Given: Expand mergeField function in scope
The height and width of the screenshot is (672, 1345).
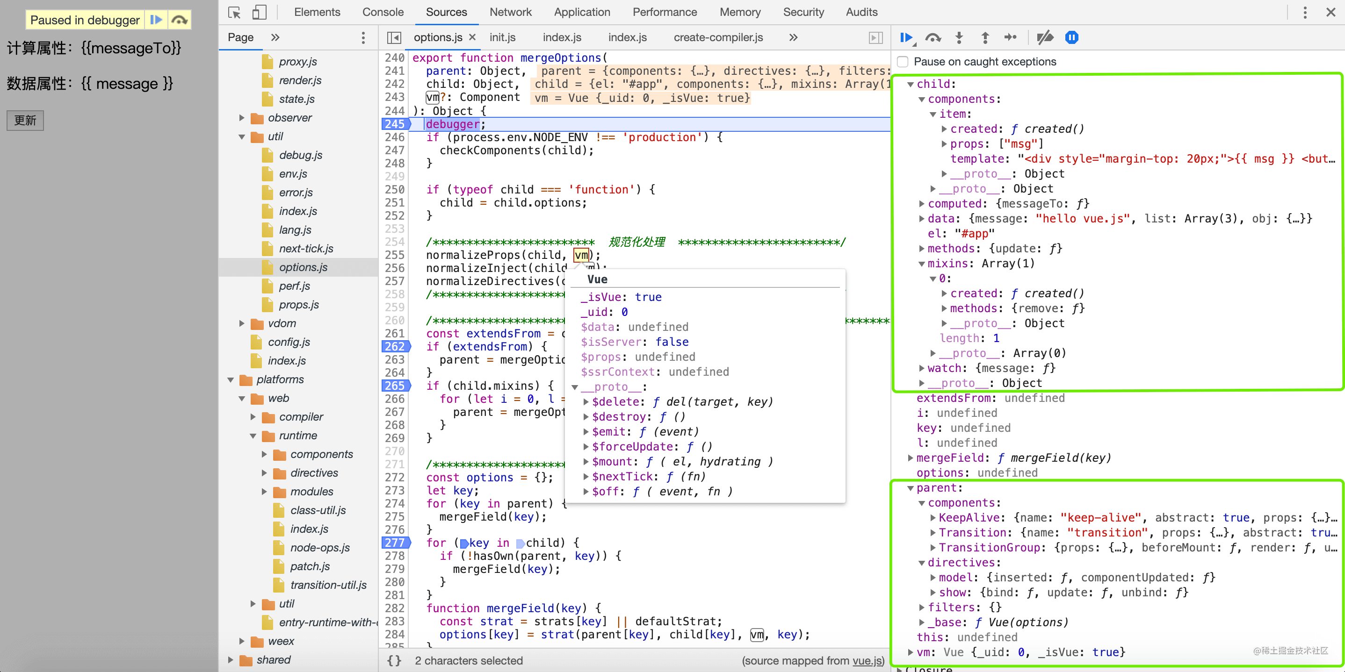Looking at the screenshot, I should pyautogui.click(x=910, y=458).
